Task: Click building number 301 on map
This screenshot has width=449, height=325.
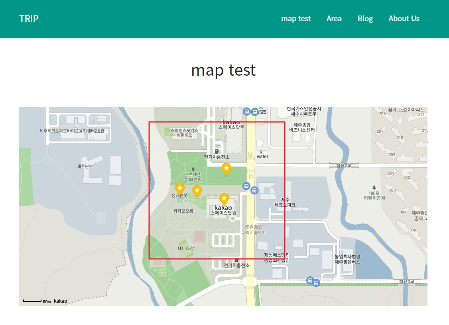Action: 391,173
